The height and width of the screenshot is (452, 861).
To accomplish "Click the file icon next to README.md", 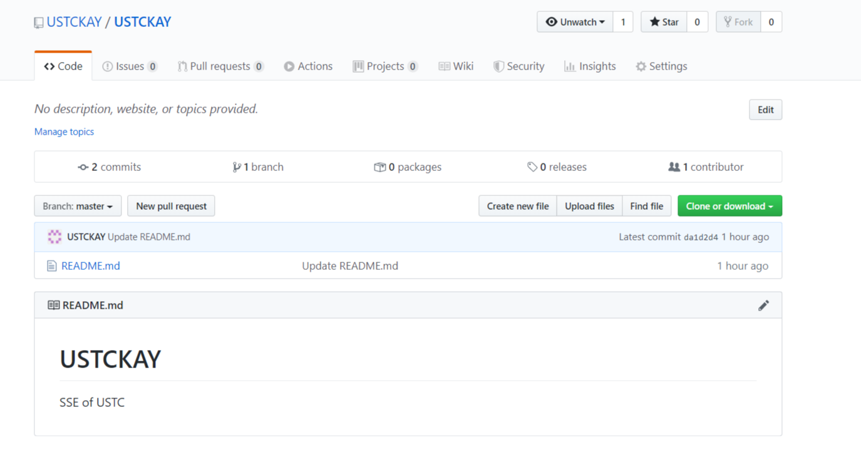I will click(52, 266).
